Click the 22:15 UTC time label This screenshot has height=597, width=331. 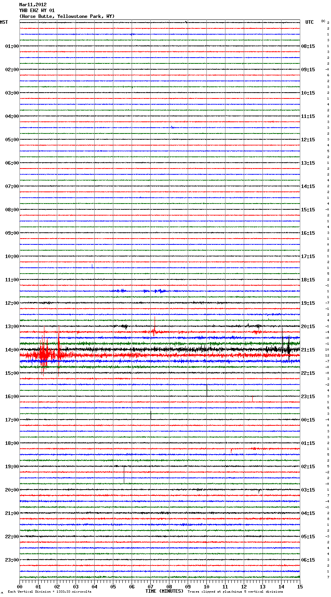pyautogui.click(x=308, y=373)
